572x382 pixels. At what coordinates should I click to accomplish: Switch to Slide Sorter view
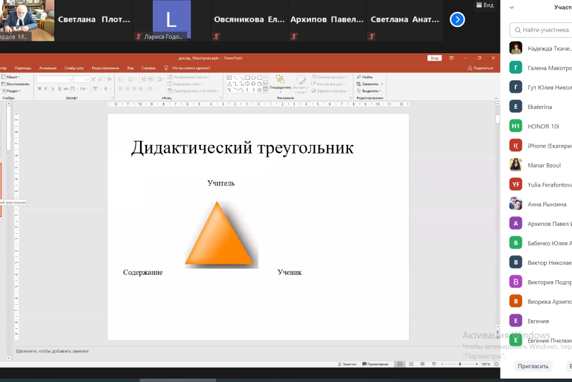point(411,364)
